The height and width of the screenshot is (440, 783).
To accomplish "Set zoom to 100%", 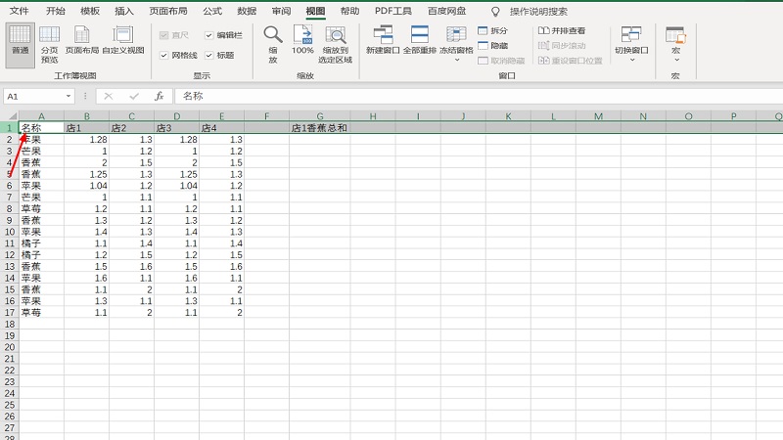I will click(302, 40).
